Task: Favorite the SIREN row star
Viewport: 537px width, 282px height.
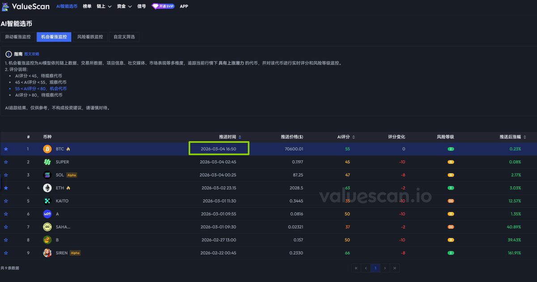Action: (x=6, y=253)
